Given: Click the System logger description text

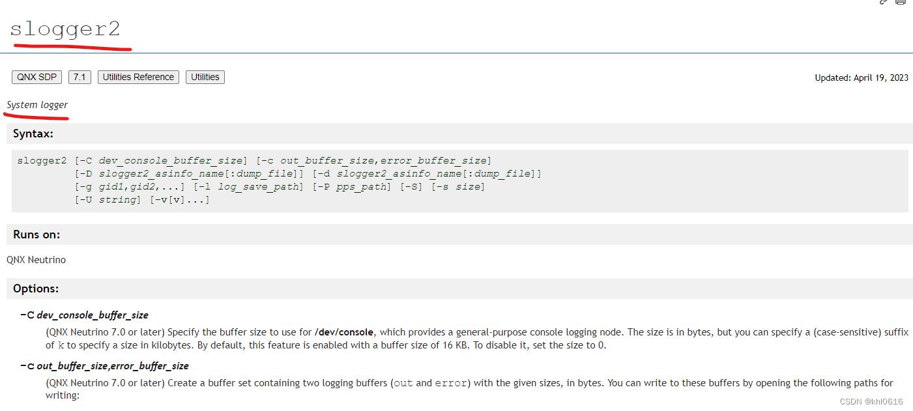Looking at the screenshot, I should [37, 105].
